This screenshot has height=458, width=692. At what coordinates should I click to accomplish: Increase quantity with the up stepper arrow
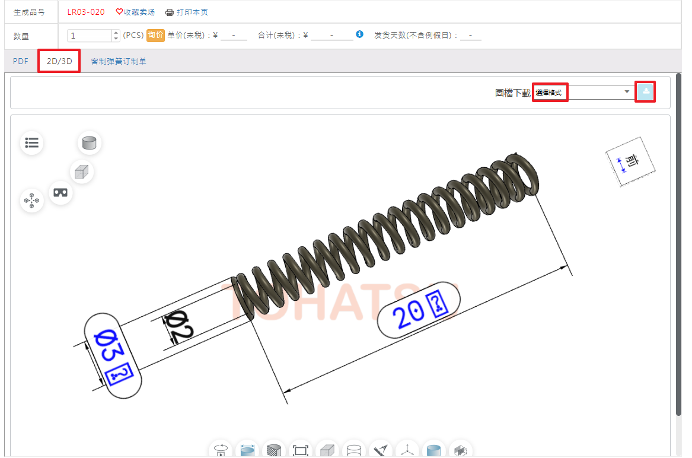point(116,33)
